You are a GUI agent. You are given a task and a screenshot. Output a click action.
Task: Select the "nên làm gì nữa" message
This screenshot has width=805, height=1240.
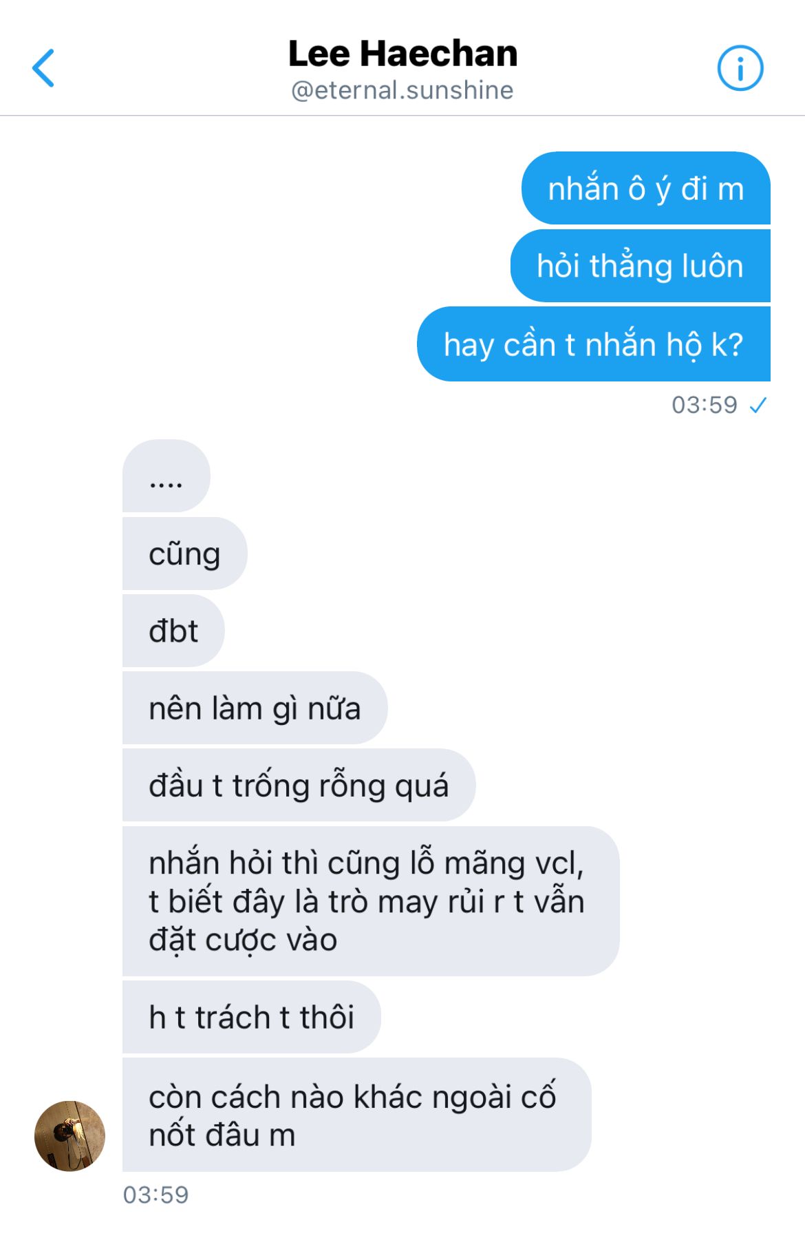point(255,708)
